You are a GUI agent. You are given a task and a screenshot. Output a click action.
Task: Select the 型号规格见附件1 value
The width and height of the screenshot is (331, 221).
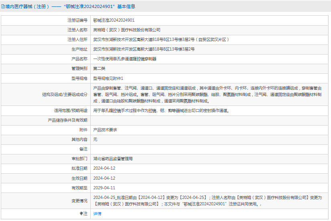(x=108, y=79)
